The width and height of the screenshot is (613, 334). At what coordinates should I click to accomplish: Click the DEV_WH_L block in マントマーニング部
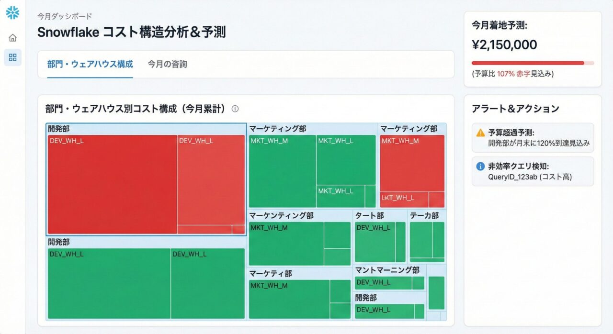pyautogui.click(x=383, y=283)
